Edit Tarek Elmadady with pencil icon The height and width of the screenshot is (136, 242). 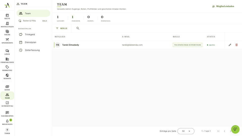230,45
